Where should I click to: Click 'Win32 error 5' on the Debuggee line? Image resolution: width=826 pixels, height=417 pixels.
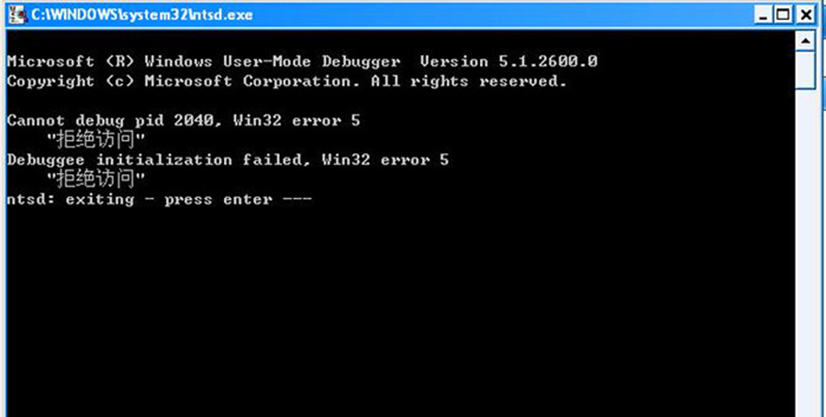[x=385, y=159]
